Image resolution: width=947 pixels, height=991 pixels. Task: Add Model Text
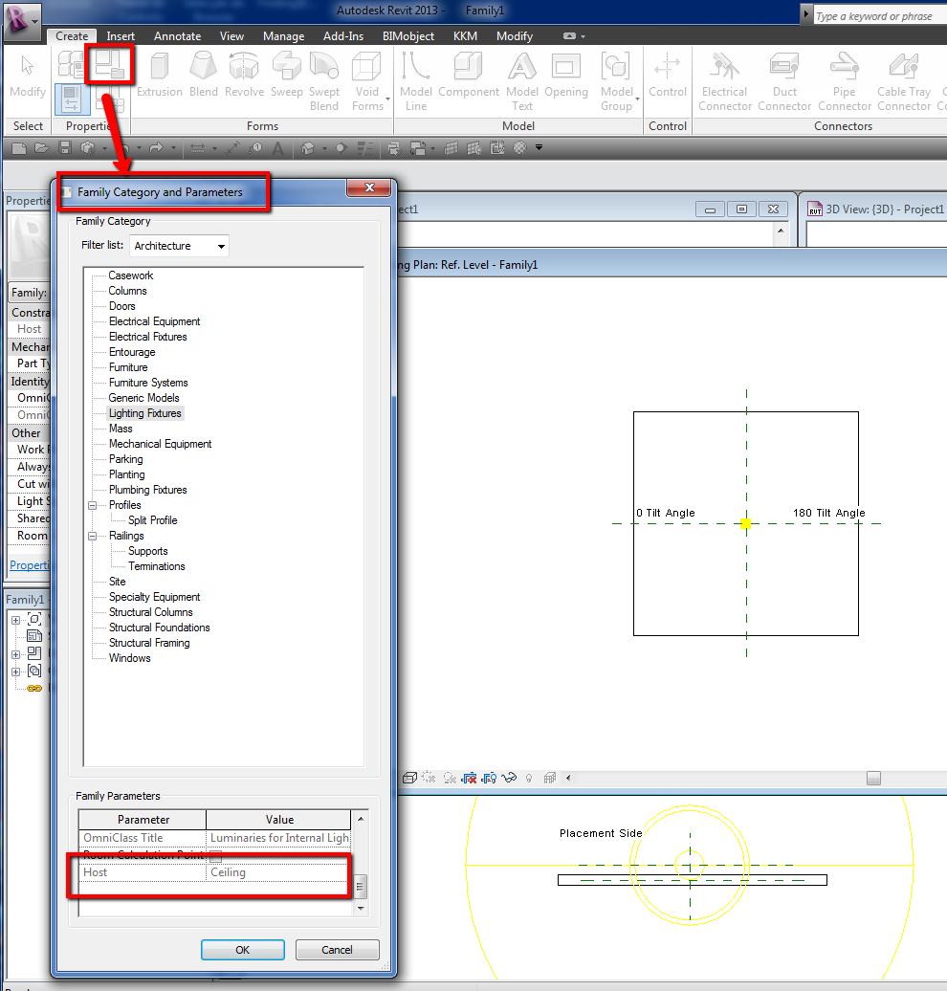pyautogui.click(x=522, y=82)
